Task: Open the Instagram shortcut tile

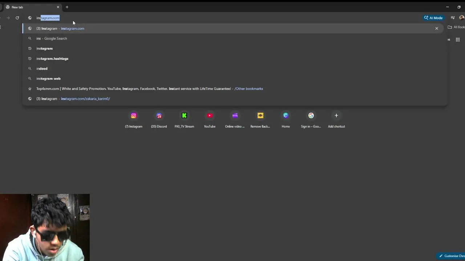Action: point(134,120)
